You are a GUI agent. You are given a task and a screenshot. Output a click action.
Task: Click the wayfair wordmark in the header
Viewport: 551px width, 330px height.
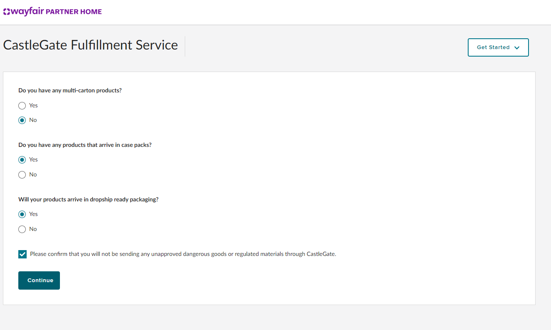[x=27, y=11]
